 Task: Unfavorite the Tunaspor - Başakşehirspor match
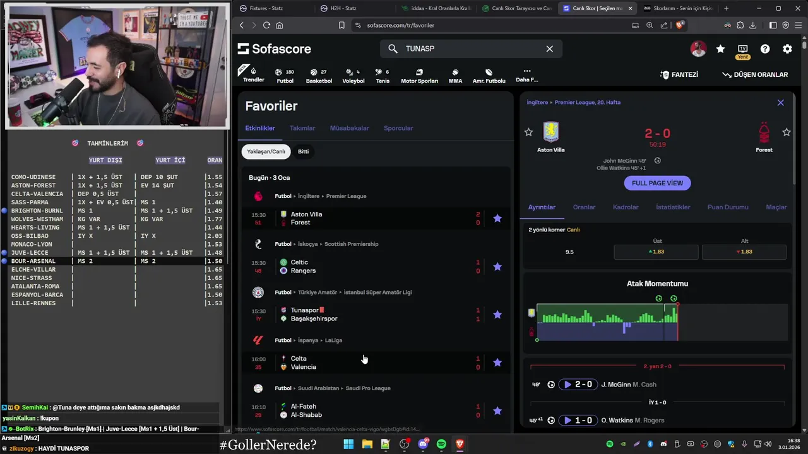[497, 314]
